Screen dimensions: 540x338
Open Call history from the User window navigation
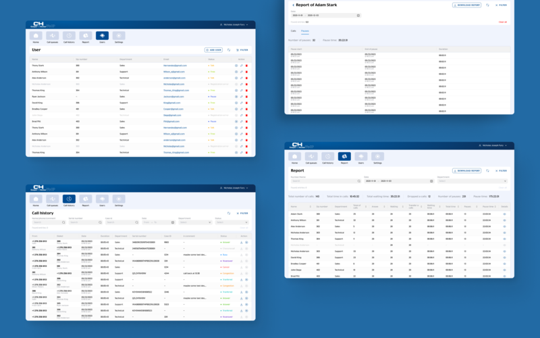click(69, 36)
